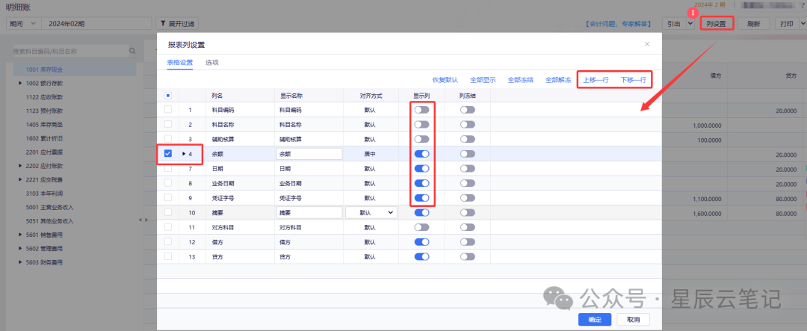807x331 pixels.
Task: Expand 1002 银行存款 tree node
Action: tap(20, 83)
